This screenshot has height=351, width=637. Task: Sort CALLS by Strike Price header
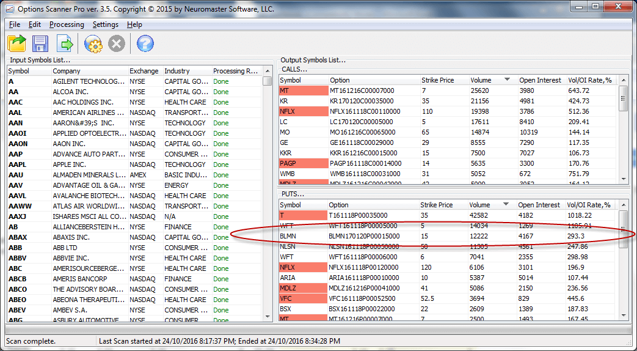[x=445, y=80]
